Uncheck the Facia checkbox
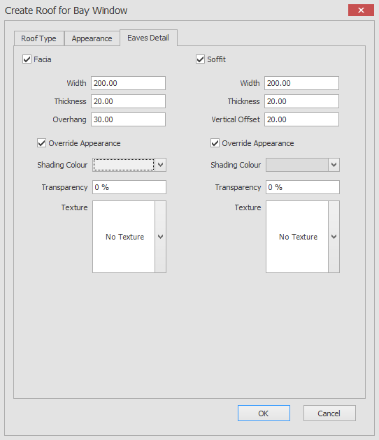The height and width of the screenshot is (440, 379). click(27, 59)
